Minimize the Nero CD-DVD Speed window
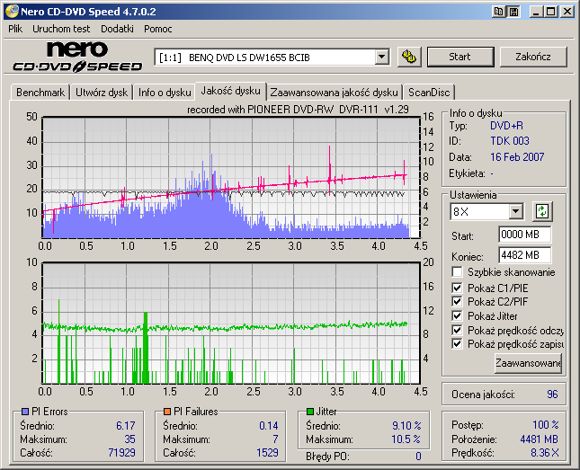Screen dimensions: 580x470 pos(536,12)
